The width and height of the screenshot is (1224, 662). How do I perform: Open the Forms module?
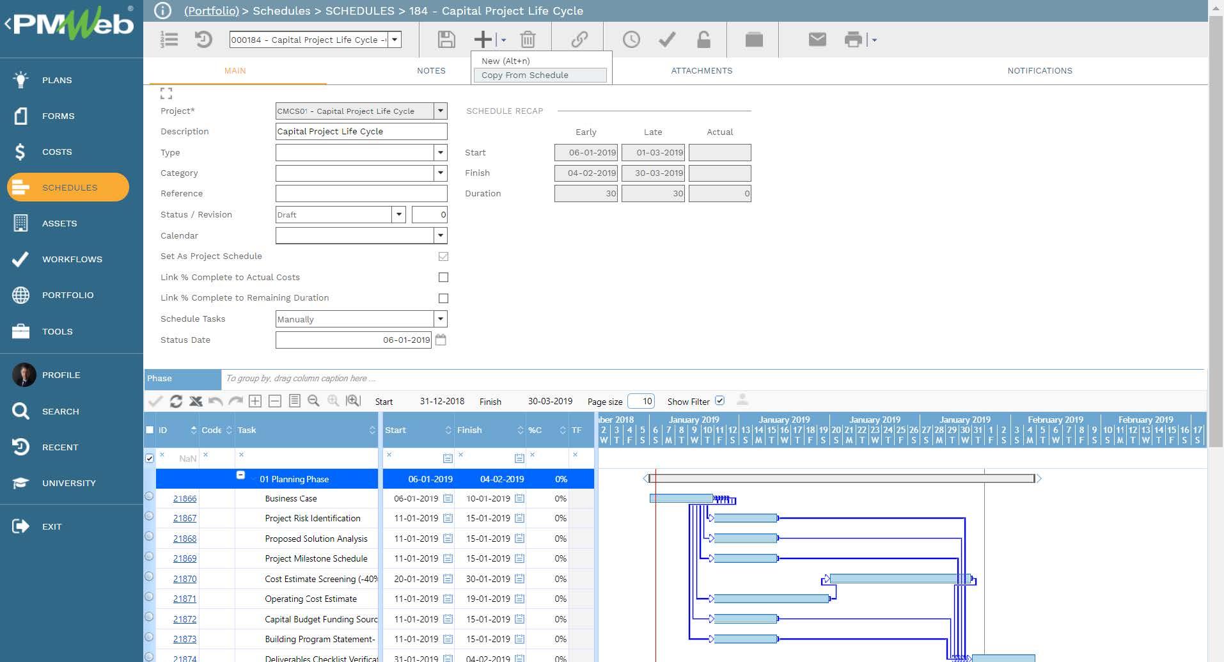[58, 116]
